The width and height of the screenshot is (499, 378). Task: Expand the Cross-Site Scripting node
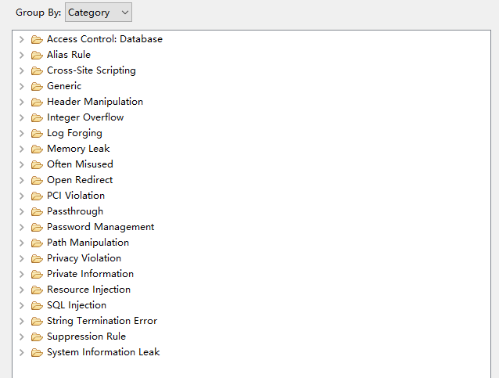click(x=22, y=70)
